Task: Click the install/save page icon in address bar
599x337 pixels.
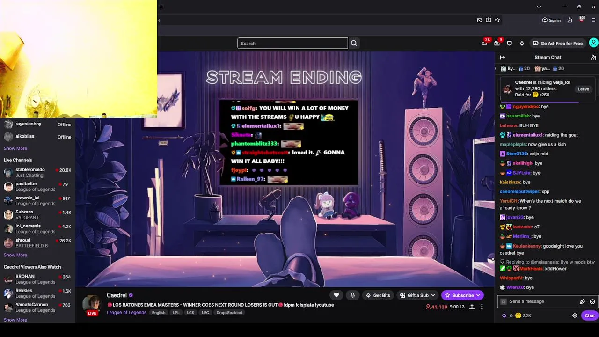Action: pos(489,20)
